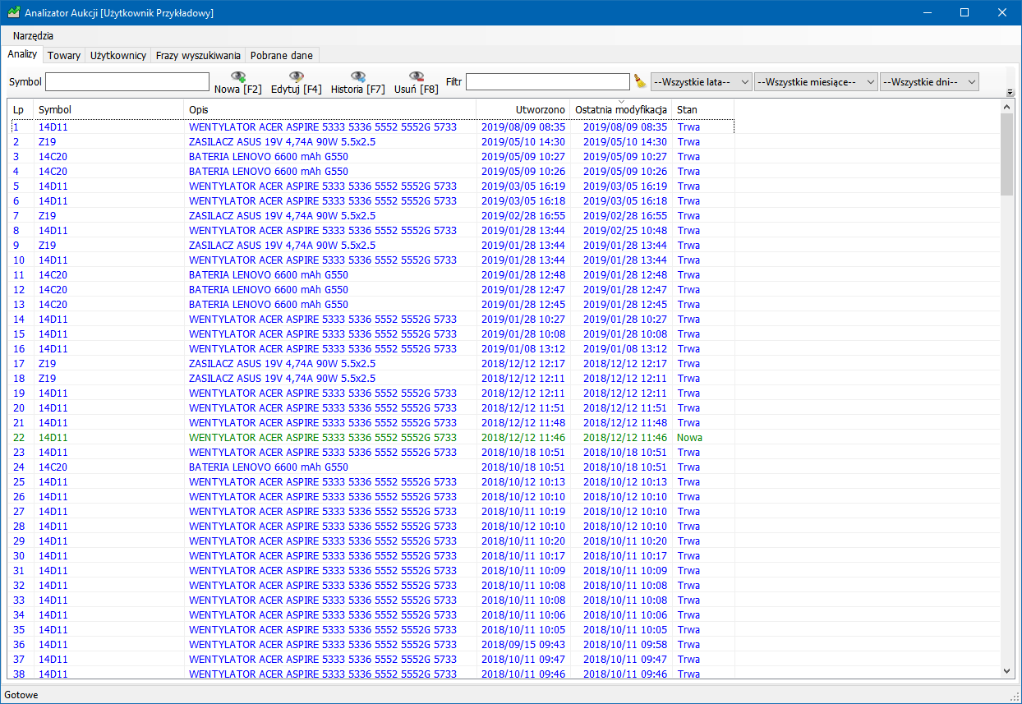The height and width of the screenshot is (704, 1022).
Task: Switch to the Towary tab
Action: coord(63,55)
